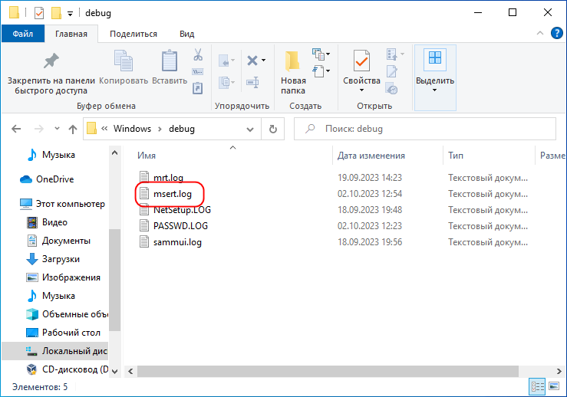The height and width of the screenshot is (397, 567).
Task: Open Документы in navigation pane
Action: pos(66,241)
